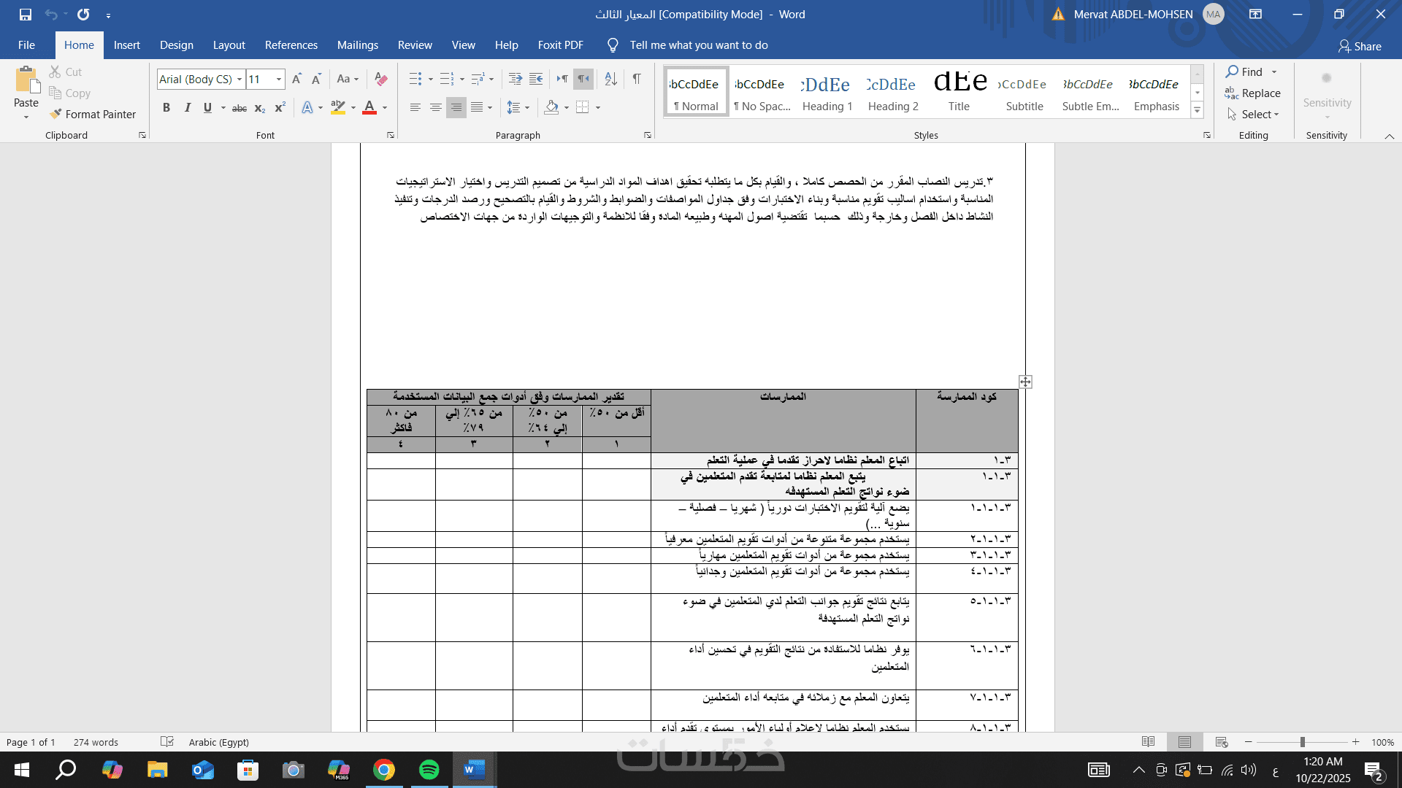Switch to the Layout tab

[229, 45]
